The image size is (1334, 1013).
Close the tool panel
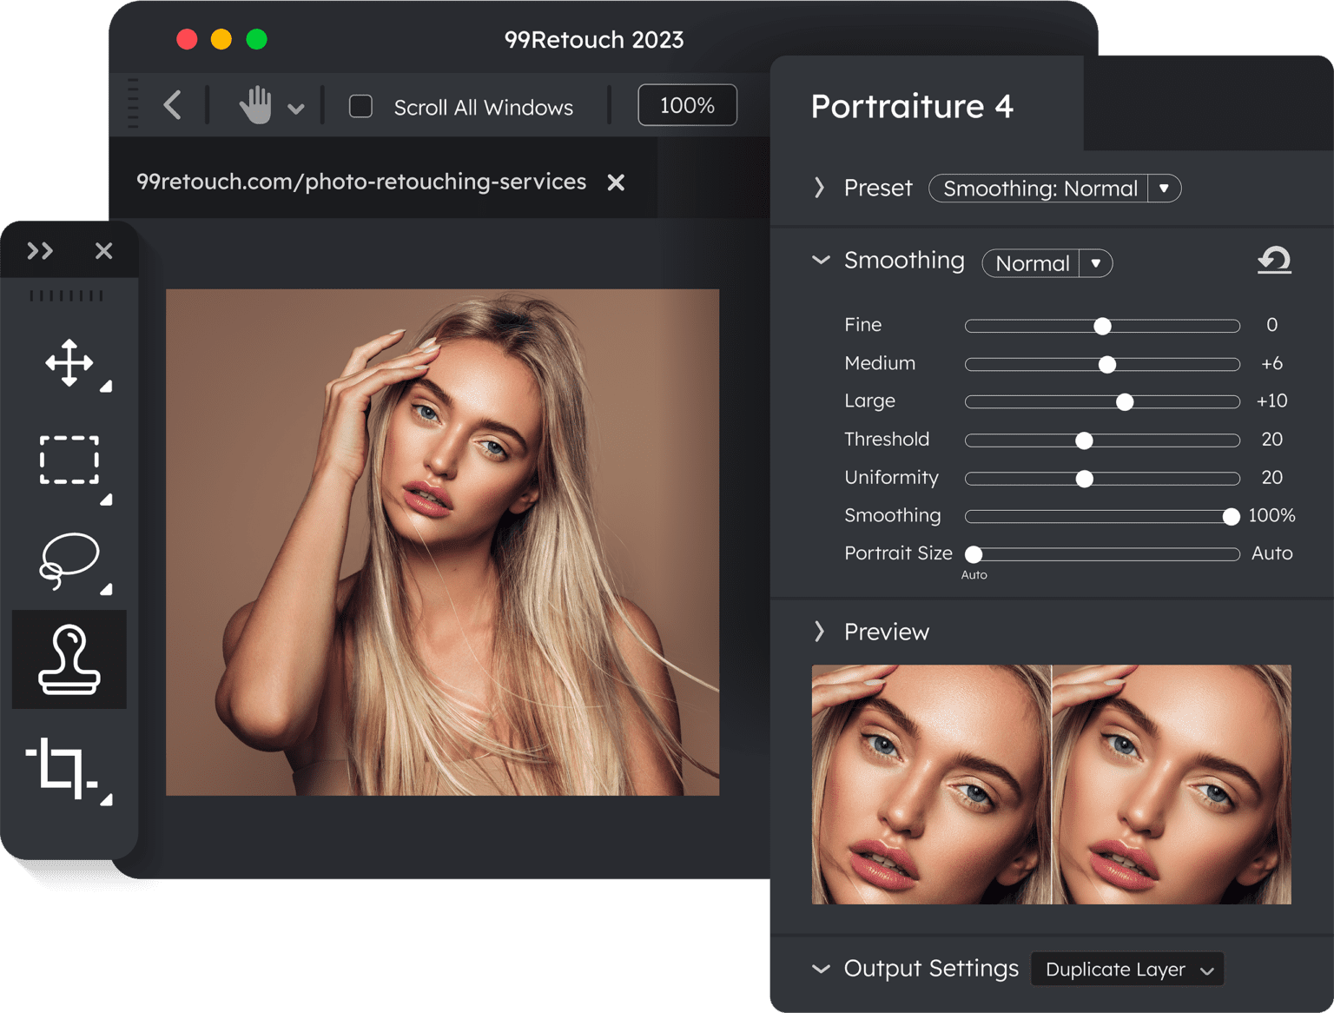(x=104, y=251)
